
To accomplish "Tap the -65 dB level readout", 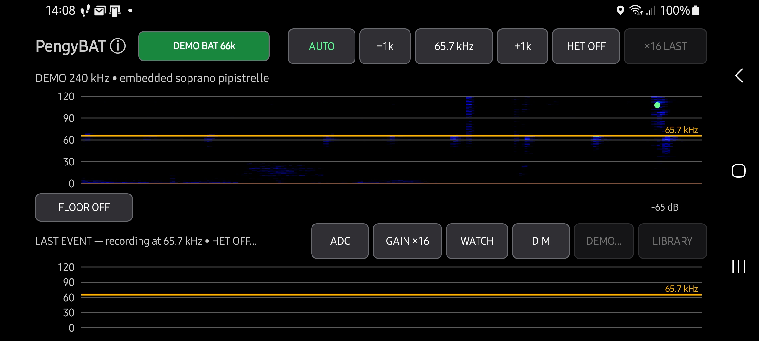I will point(665,207).
